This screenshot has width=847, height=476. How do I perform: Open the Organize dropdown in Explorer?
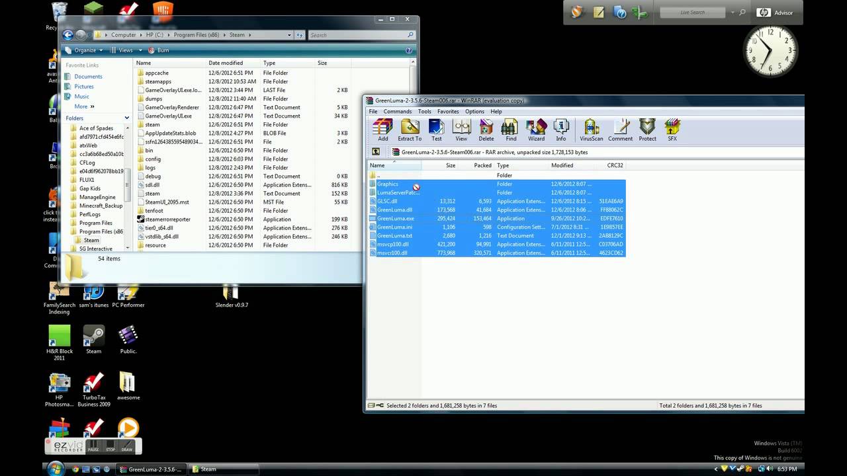point(85,50)
